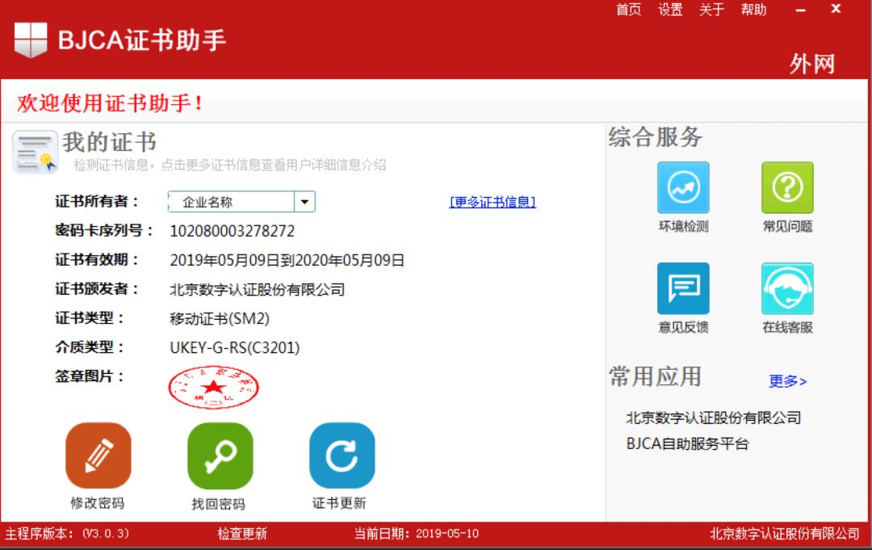Click the red seal 签章图片 thumbnail
The image size is (872, 550).
[213, 387]
